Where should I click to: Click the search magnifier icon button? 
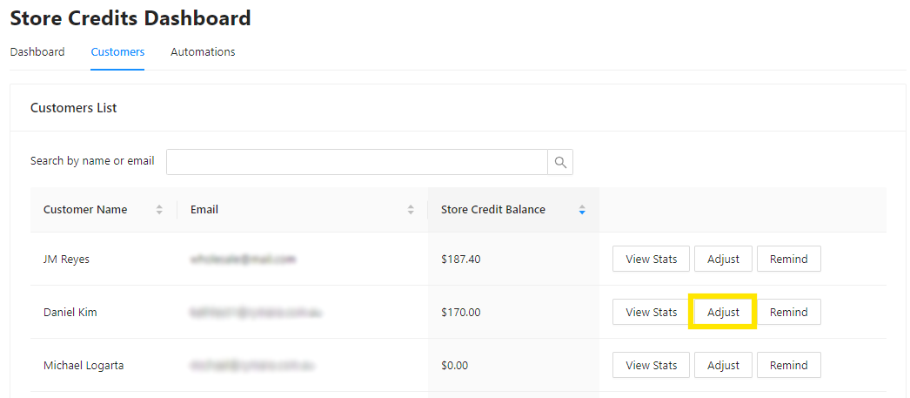click(x=560, y=162)
